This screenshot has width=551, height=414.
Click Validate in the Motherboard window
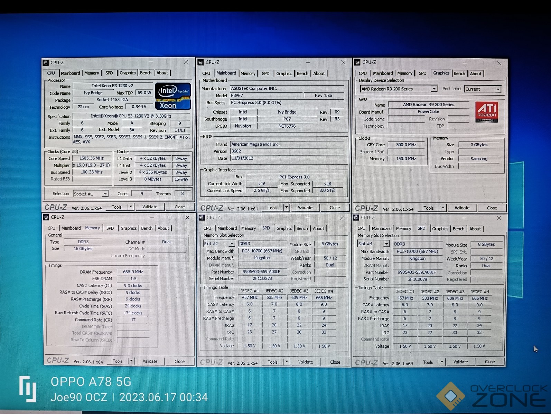(305, 208)
